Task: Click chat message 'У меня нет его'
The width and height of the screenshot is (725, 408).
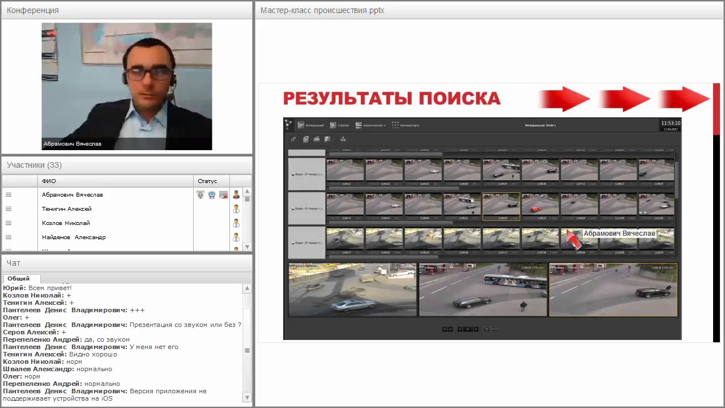Action: (154, 347)
